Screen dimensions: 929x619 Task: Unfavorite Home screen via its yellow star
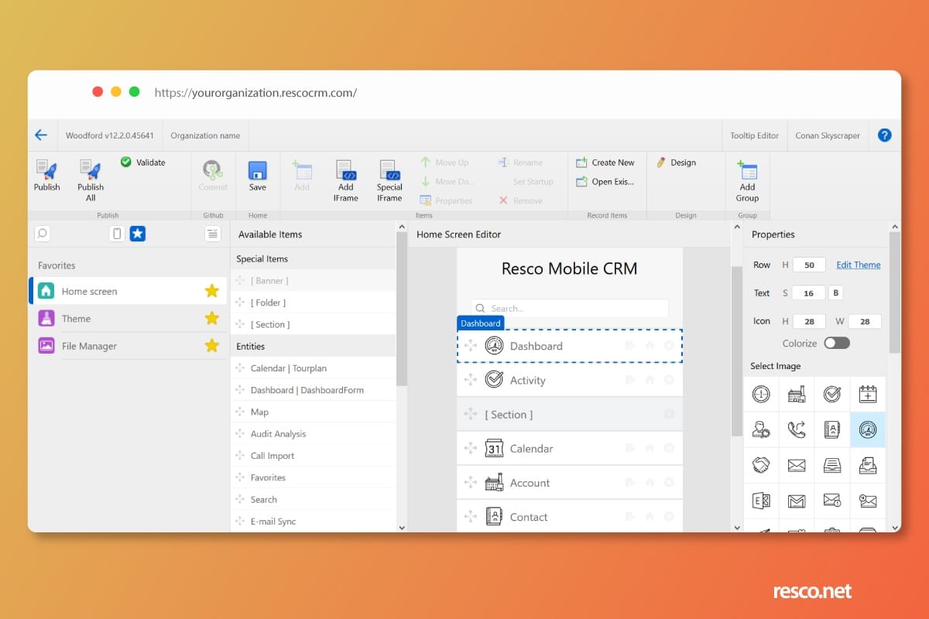pos(211,291)
